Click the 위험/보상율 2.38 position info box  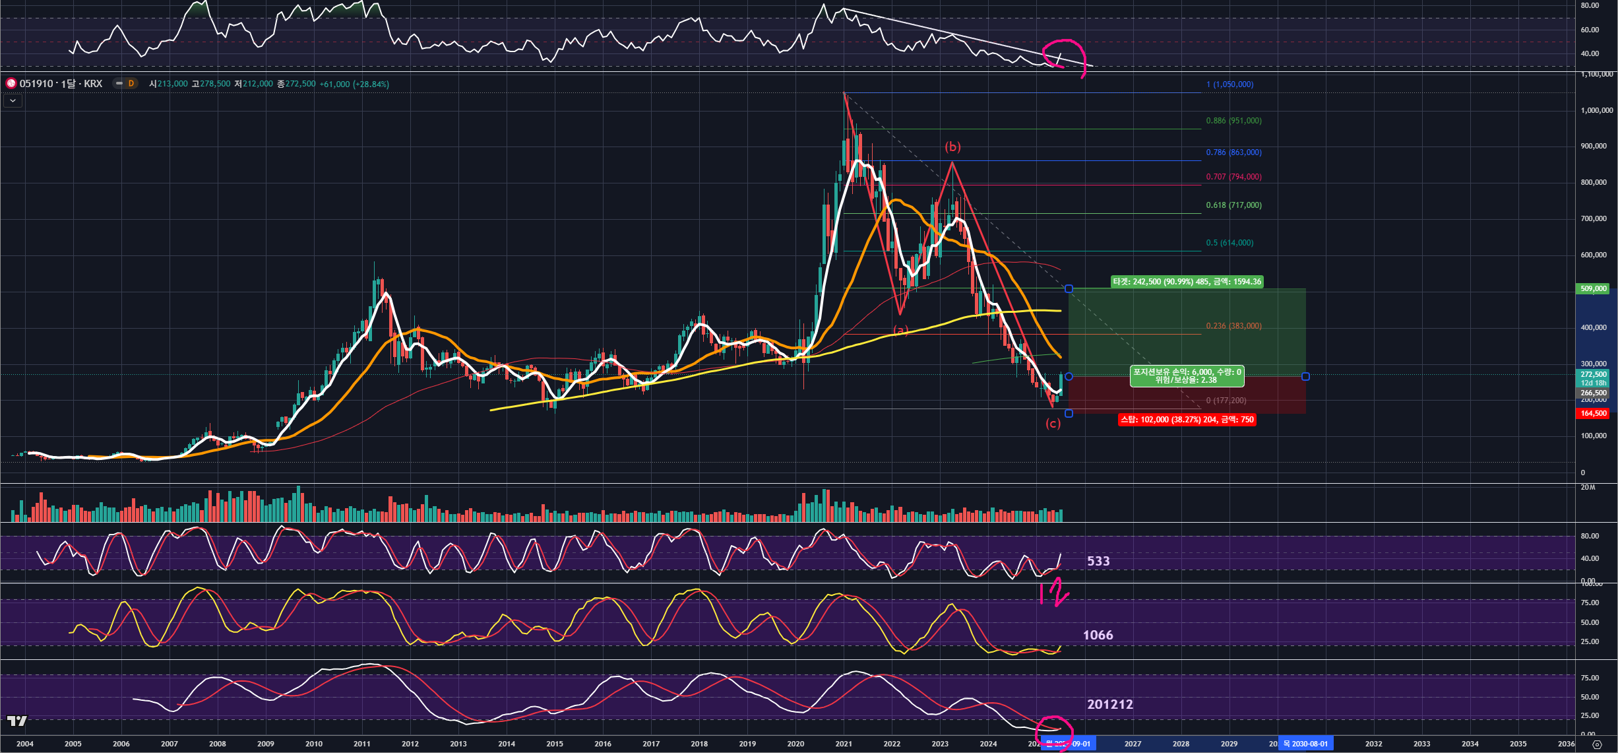(x=1187, y=376)
